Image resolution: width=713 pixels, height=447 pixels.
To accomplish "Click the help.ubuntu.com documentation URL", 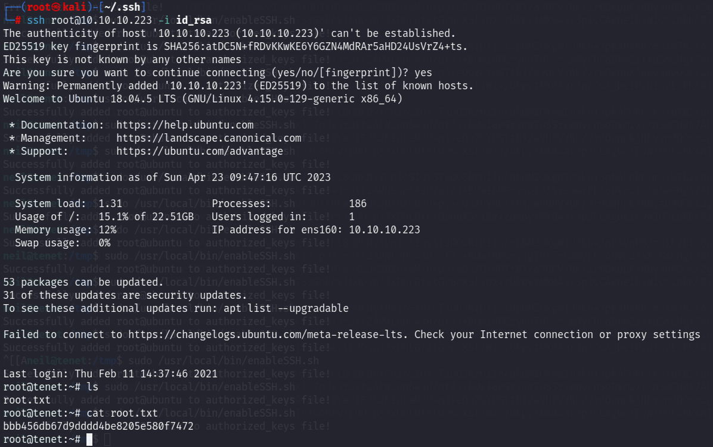I will (x=185, y=125).
